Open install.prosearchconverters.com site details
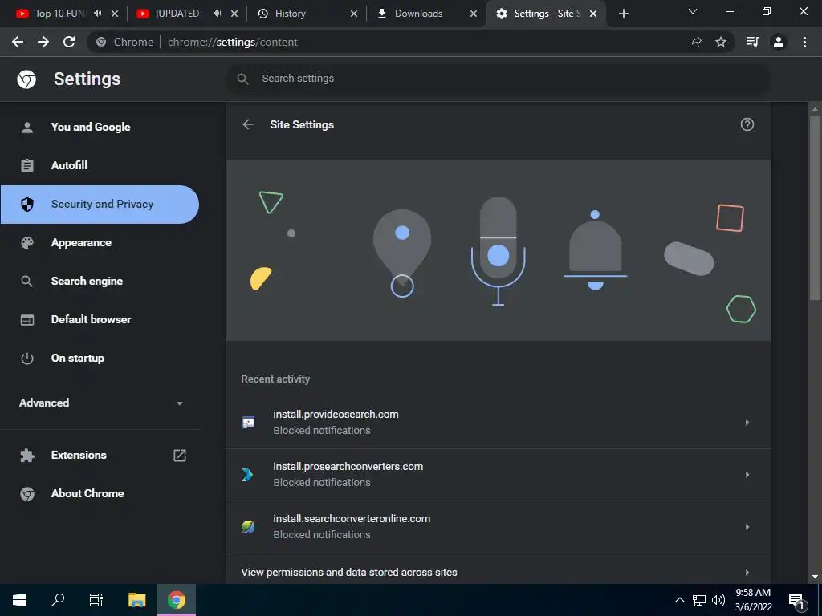This screenshot has width=822, height=616. 498,475
